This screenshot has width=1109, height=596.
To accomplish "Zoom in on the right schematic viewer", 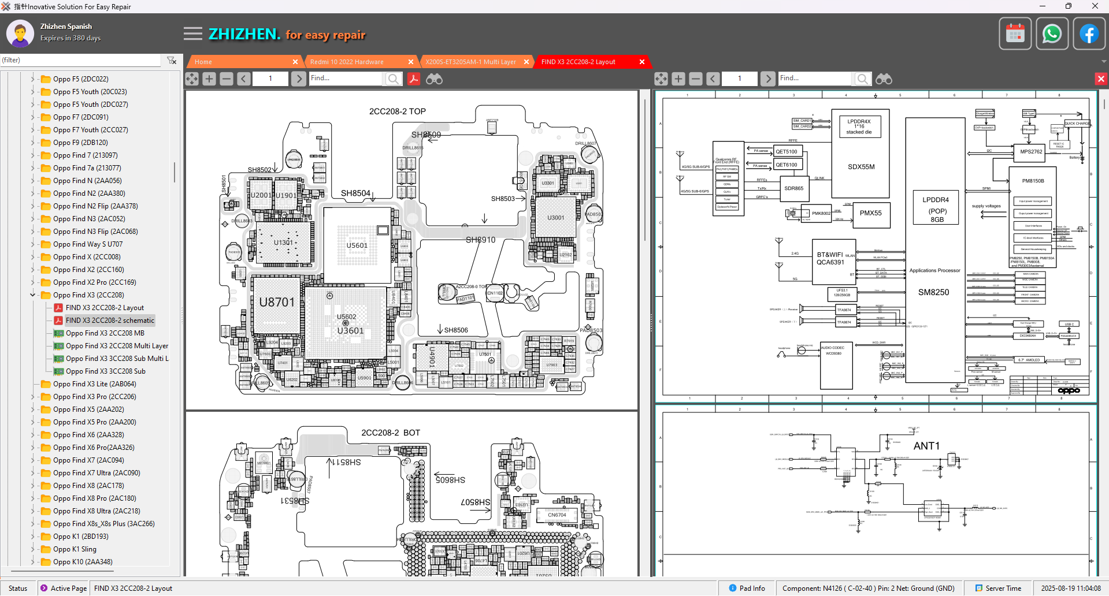I will click(678, 79).
